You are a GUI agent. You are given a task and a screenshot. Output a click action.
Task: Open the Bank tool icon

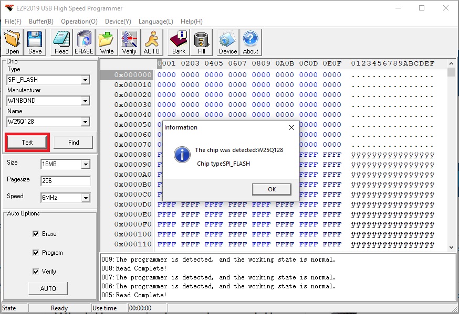click(x=178, y=42)
